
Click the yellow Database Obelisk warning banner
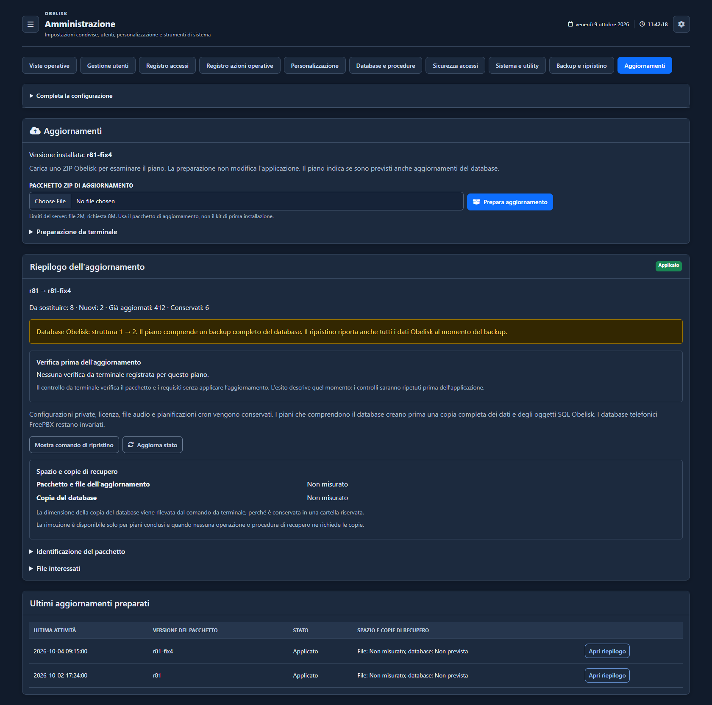pos(356,332)
